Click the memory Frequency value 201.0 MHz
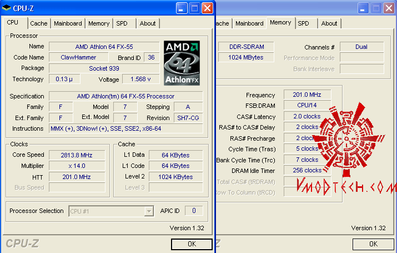 pyautogui.click(x=307, y=95)
